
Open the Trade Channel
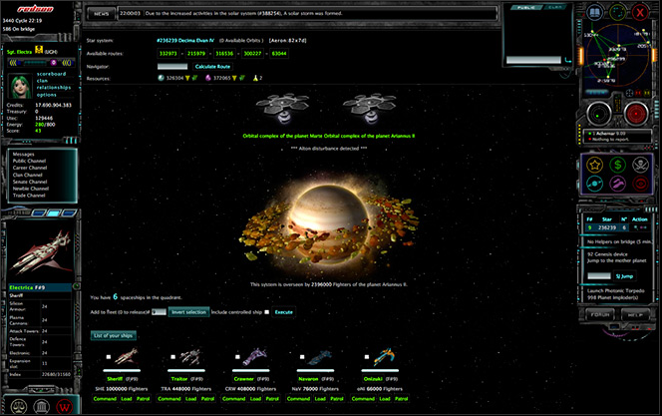click(29, 196)
